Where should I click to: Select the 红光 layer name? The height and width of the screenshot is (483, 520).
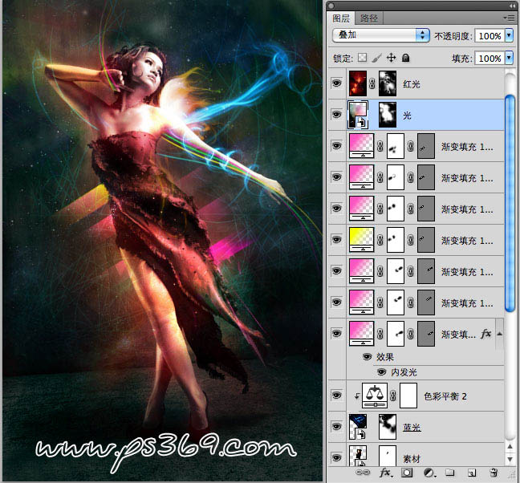point(412,84)
